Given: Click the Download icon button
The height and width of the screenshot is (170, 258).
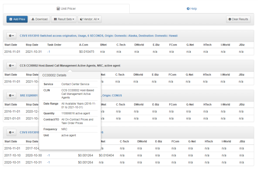Looking at the screenshot, I should (40, 19).
